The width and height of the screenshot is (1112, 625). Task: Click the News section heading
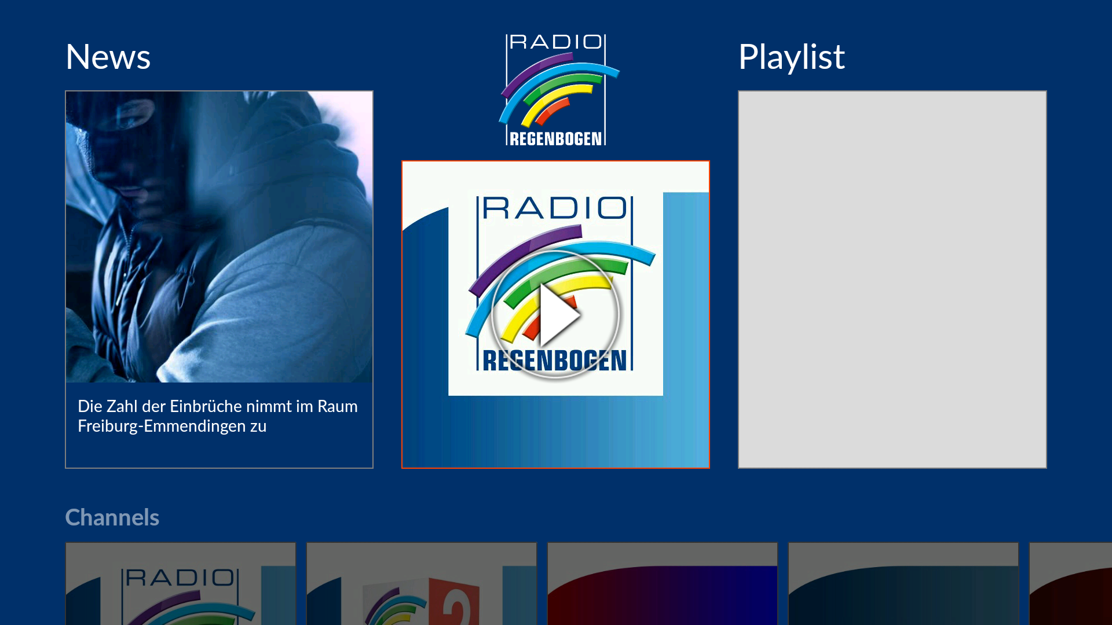tap(108, 56)
